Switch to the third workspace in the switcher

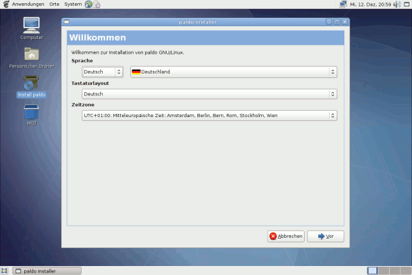tap(395, 271)
